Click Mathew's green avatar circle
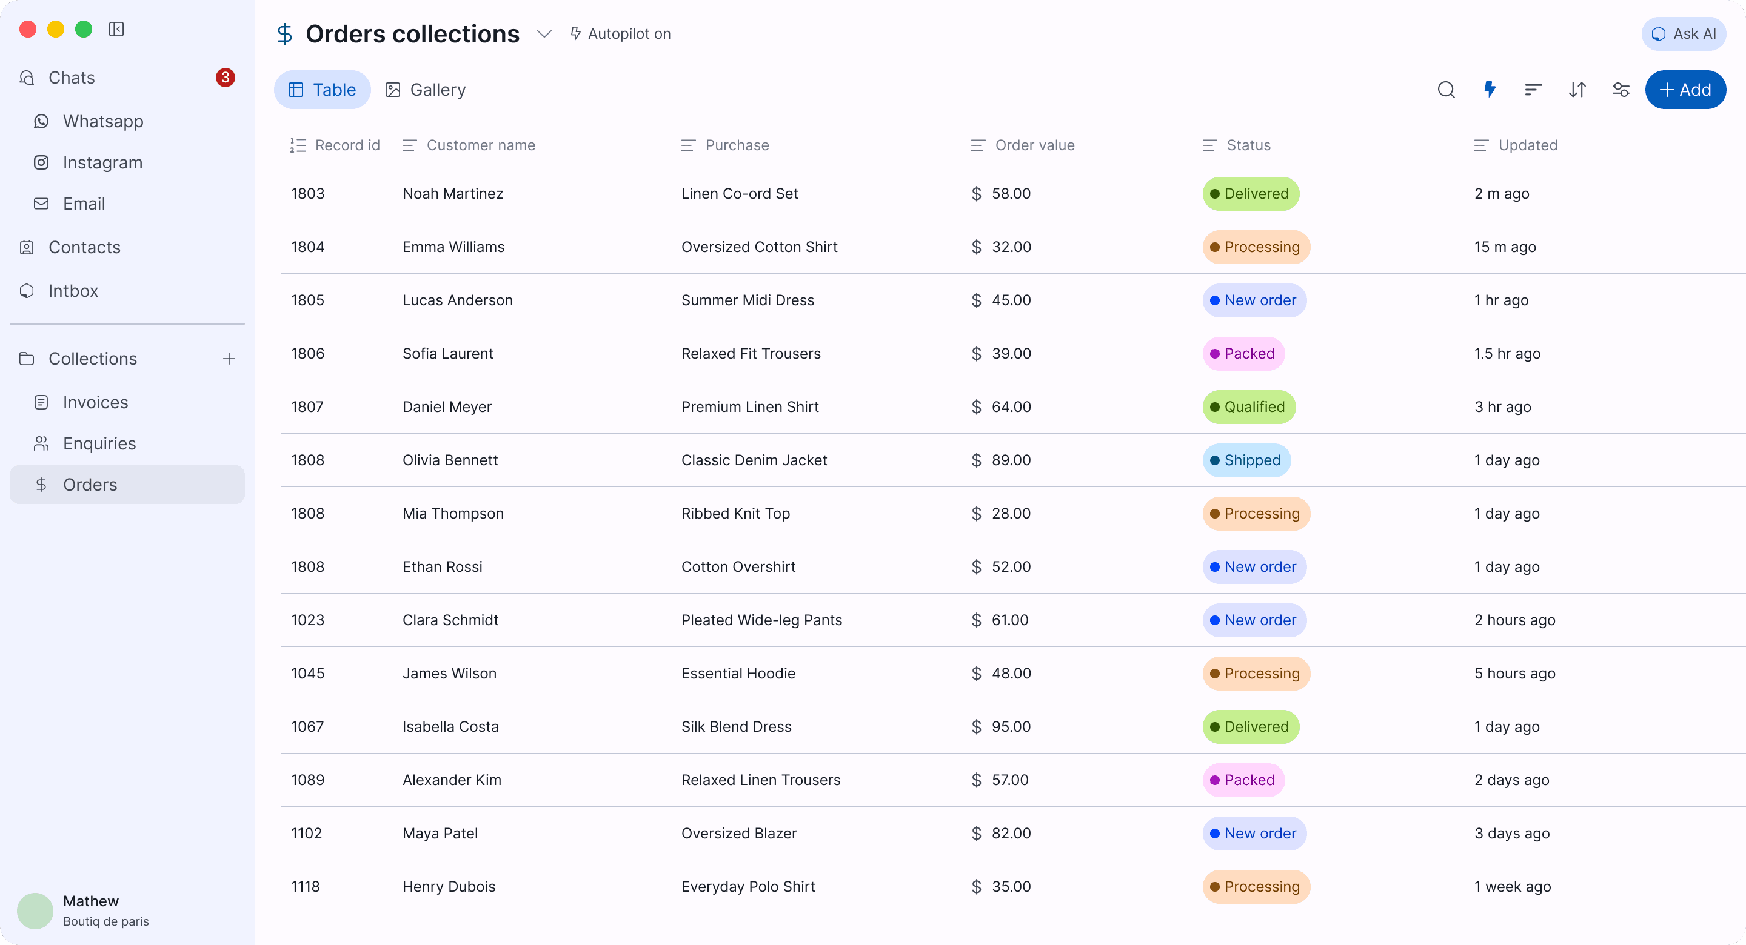 (35, 910)
